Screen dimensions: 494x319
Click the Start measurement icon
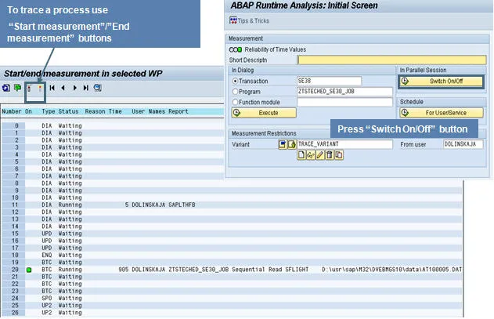click(x=30, y=88)
